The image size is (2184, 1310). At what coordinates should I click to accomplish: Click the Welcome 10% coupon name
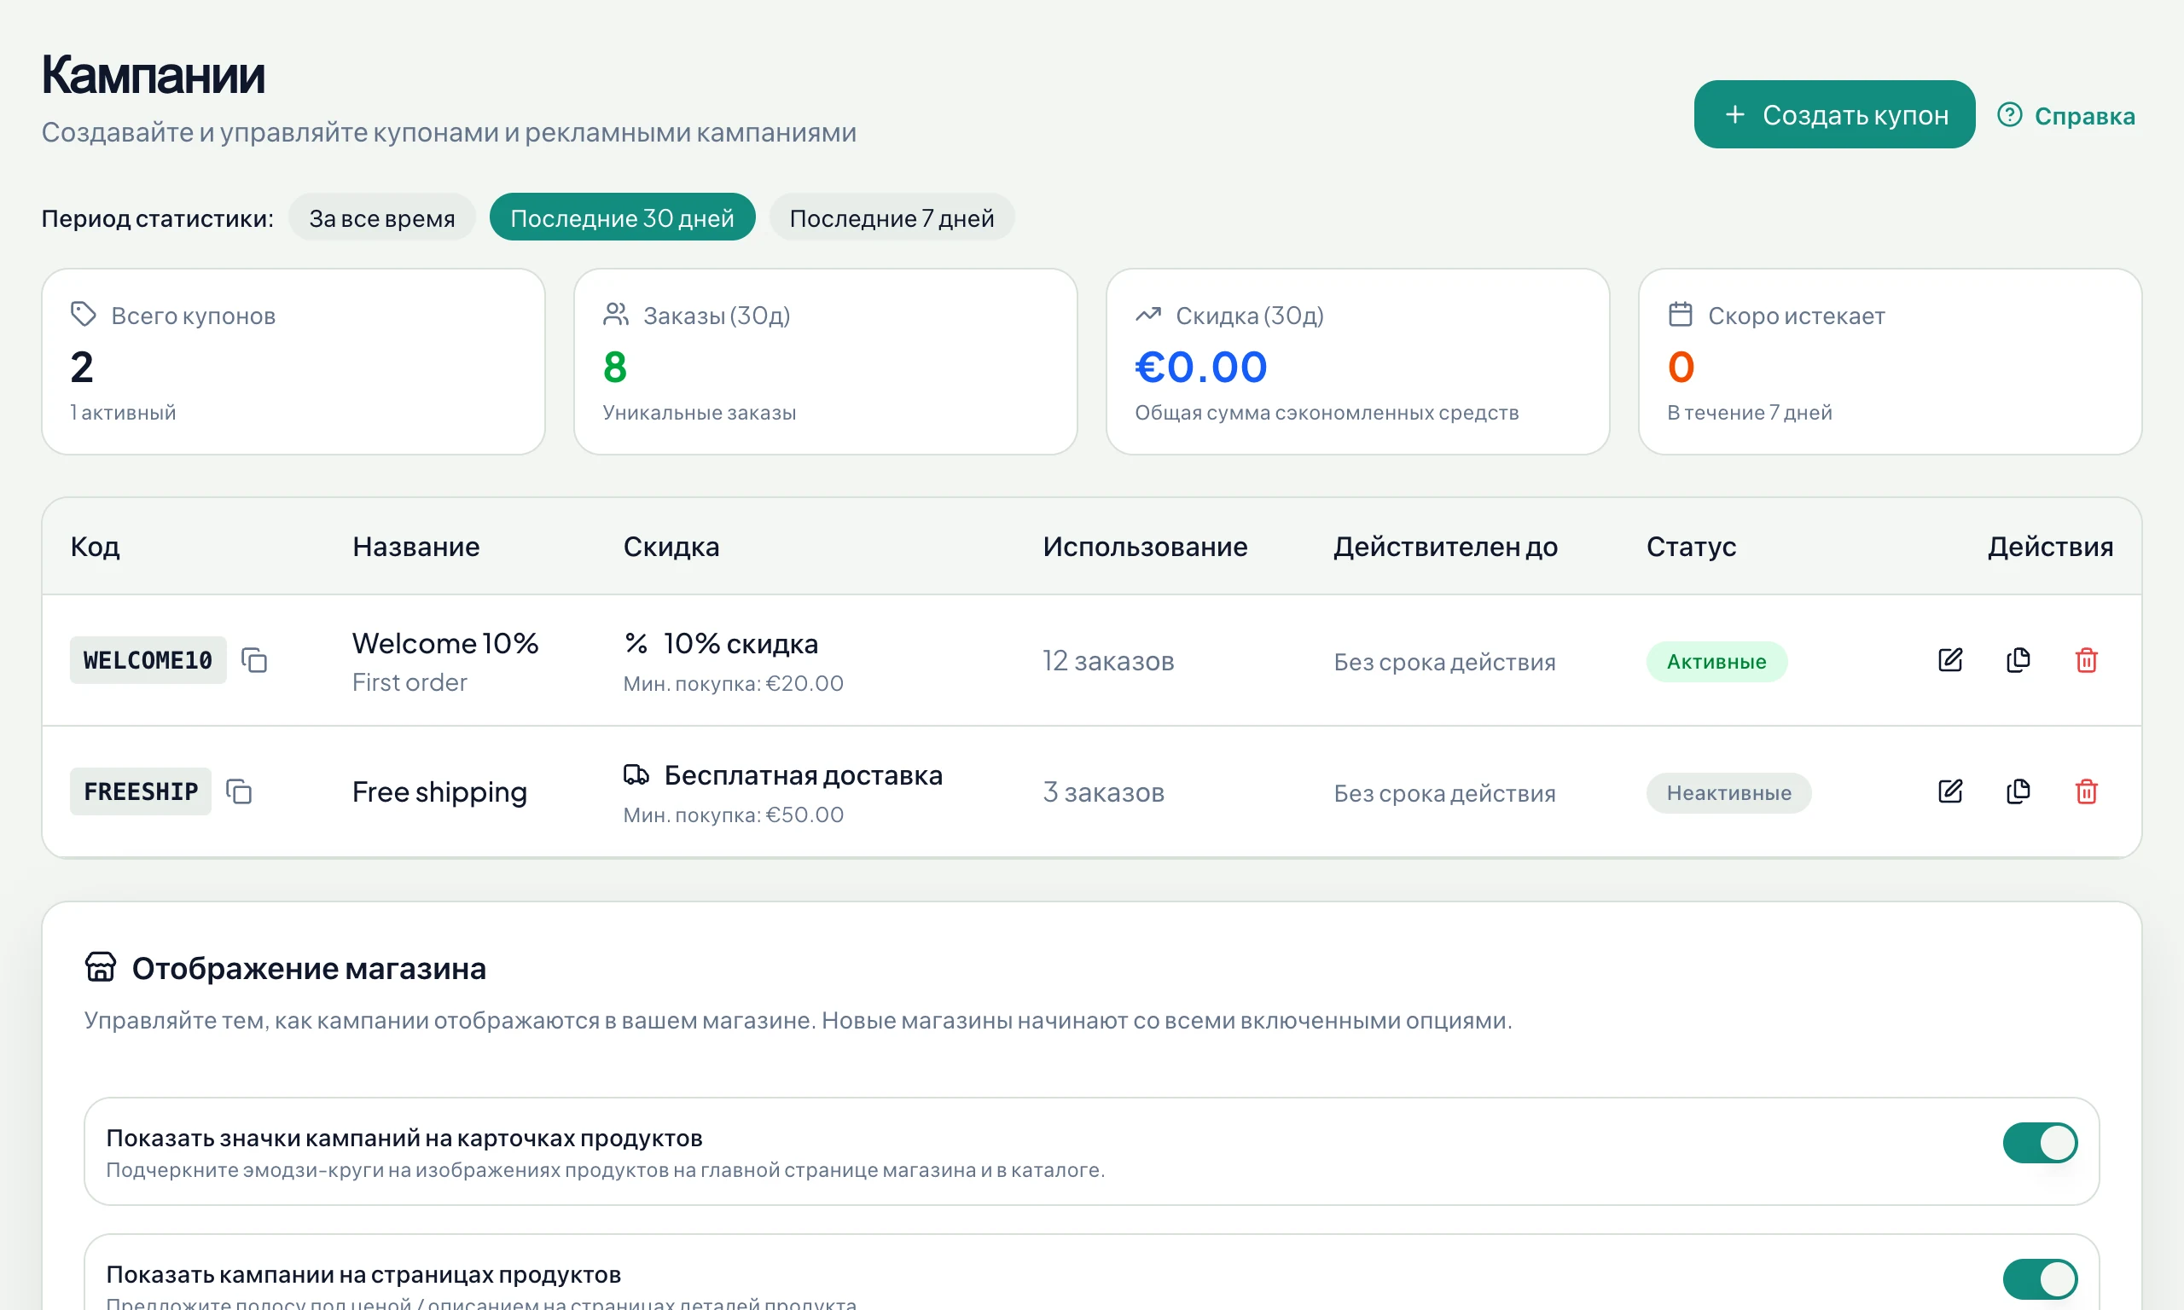[445, 644]
